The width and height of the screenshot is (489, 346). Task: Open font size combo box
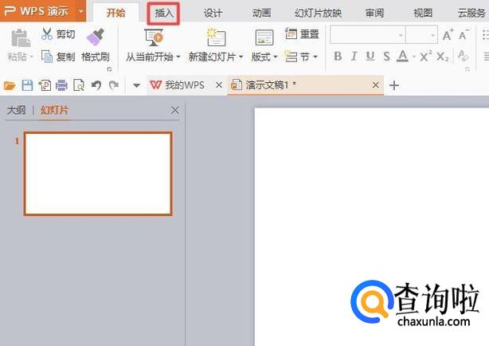coord(421,35)
